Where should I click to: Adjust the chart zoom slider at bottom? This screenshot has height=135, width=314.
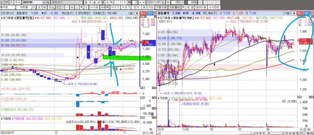tap(269, 133)
